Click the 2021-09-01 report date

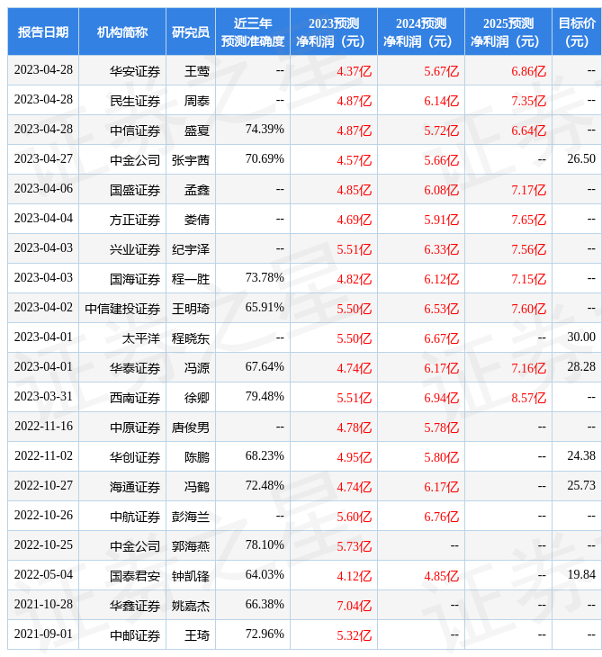coord(43,634)
